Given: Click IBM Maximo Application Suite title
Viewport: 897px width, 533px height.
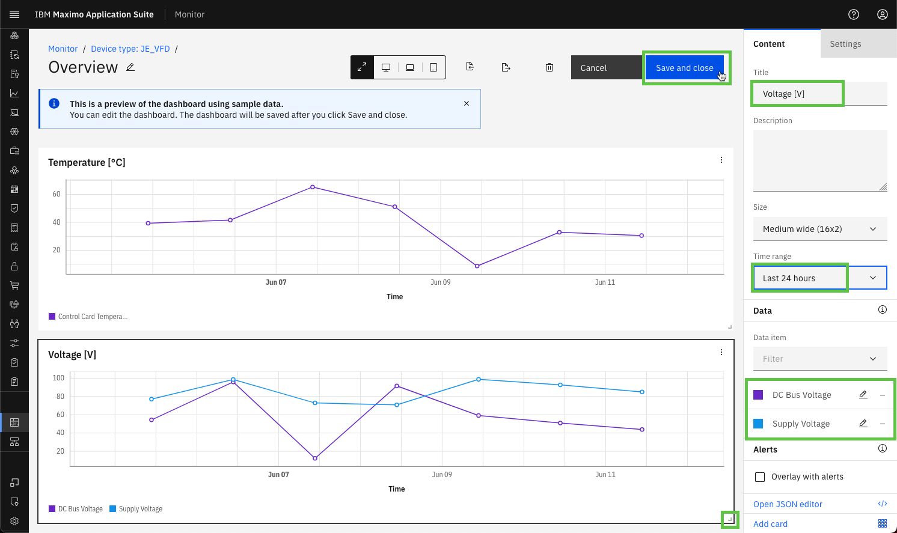Looking at the screenshot, I should point(94,14).
